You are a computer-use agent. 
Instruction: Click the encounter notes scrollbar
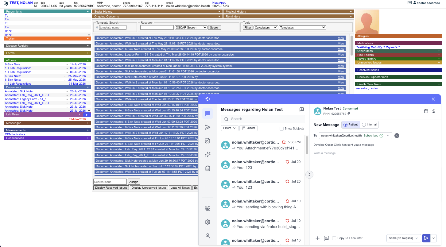(352, 46)
